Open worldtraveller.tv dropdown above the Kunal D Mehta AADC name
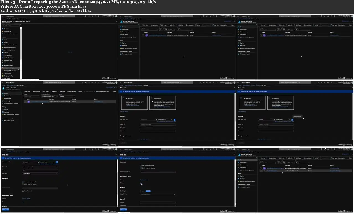 point(47,162)
